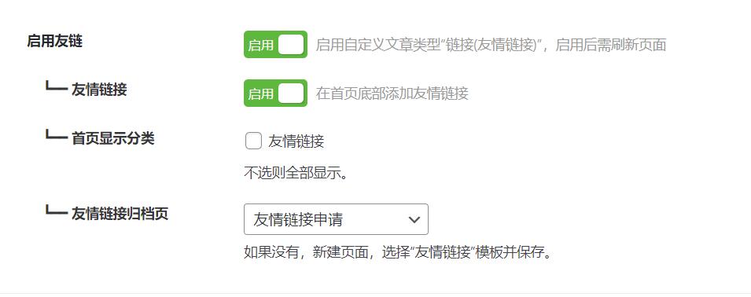The height and width of the screenshot is (297, 751).
Task: Open the 友情链接申请 dropdown
Action: click(x=336, y=219)
